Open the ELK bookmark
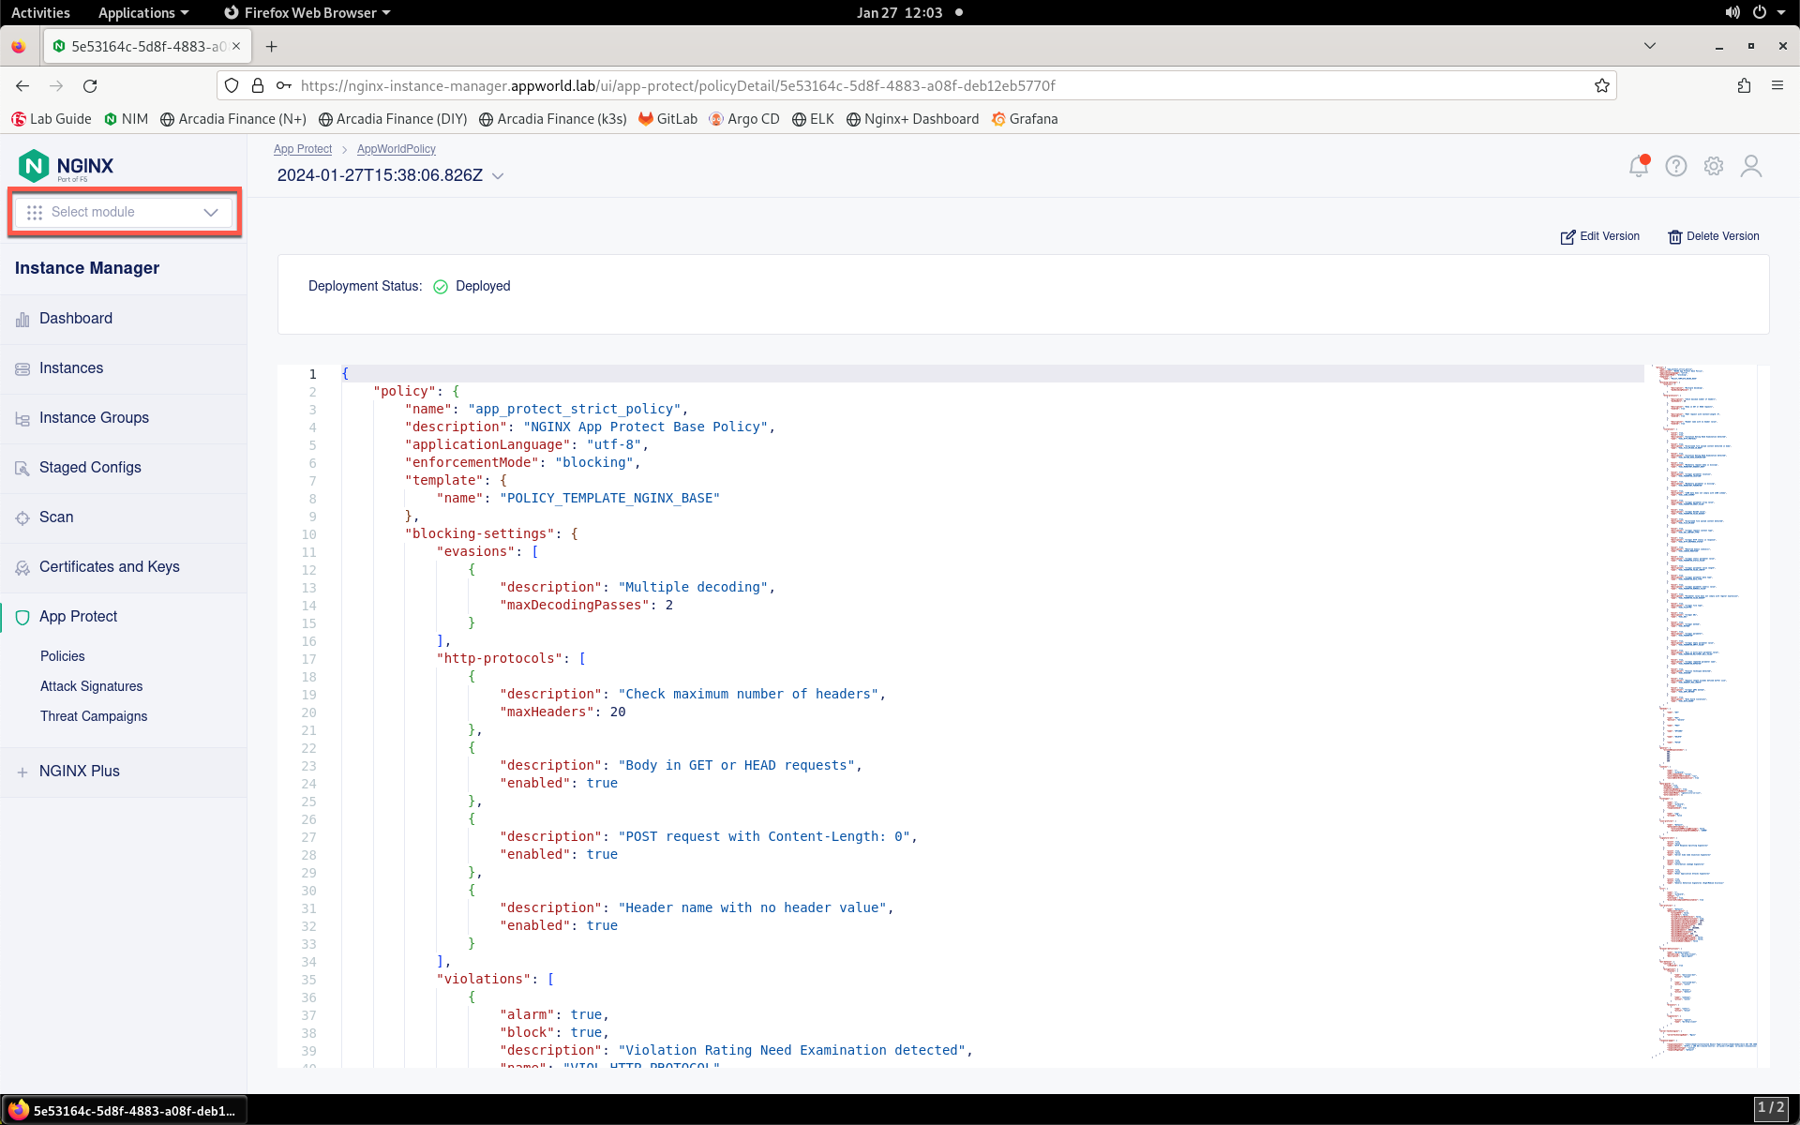 pyautogui.click(x=813, y=119)
